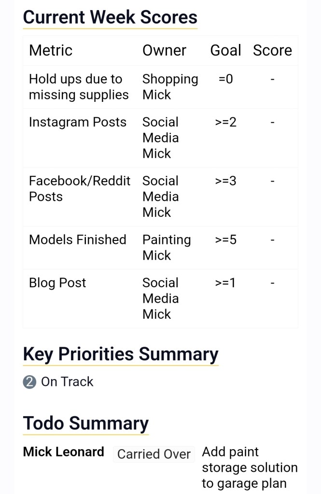Open the Add paint storage solution todo

point(250,467)
